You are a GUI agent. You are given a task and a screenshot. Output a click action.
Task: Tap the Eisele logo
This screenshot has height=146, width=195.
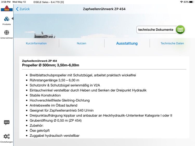(7, 9)
